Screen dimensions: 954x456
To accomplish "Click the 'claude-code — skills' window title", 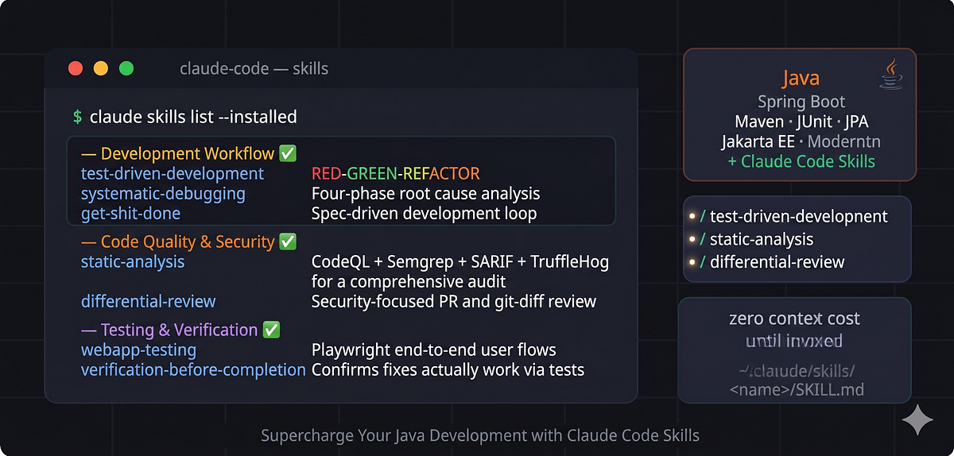I will pyautogui.click(x=254, y=68).
